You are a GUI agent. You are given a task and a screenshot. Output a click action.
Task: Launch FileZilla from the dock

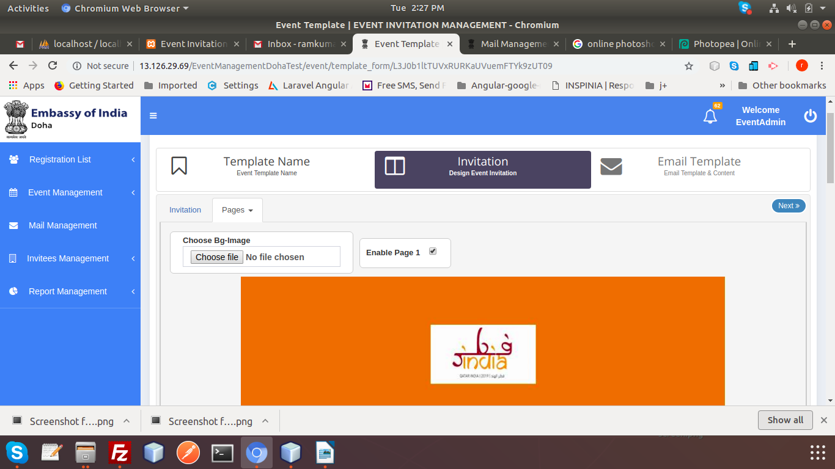(120, 453)
